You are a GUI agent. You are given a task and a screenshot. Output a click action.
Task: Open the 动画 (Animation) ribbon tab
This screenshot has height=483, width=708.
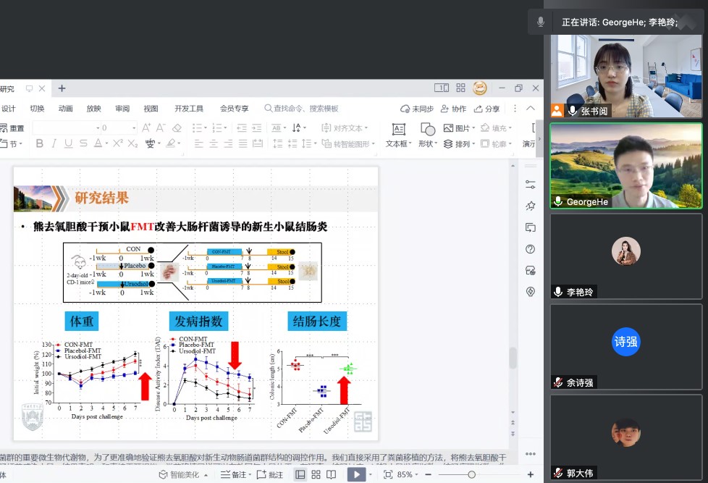click(65, 109)
